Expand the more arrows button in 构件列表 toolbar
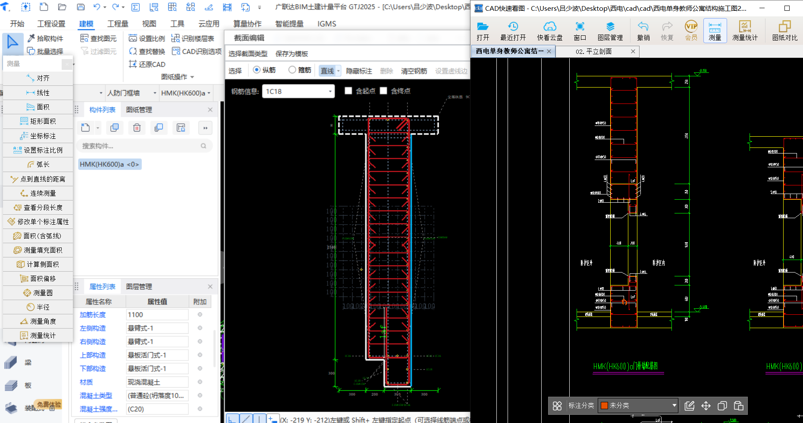The image size is (803, 423). pyautogui.click(x=205, y=128)
